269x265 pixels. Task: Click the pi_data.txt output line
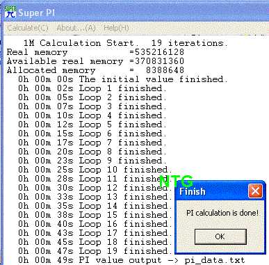(131, 260)
